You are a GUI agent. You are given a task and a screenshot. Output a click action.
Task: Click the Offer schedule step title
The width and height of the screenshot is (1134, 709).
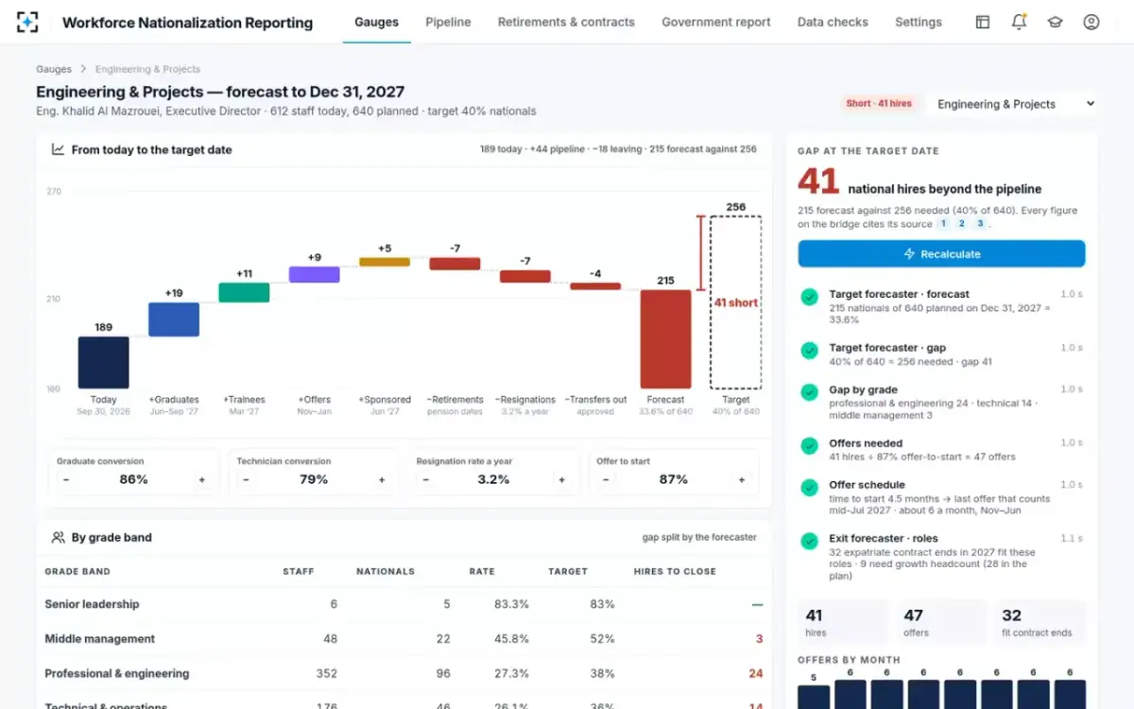pyautogui.click(x=867, y=485)
